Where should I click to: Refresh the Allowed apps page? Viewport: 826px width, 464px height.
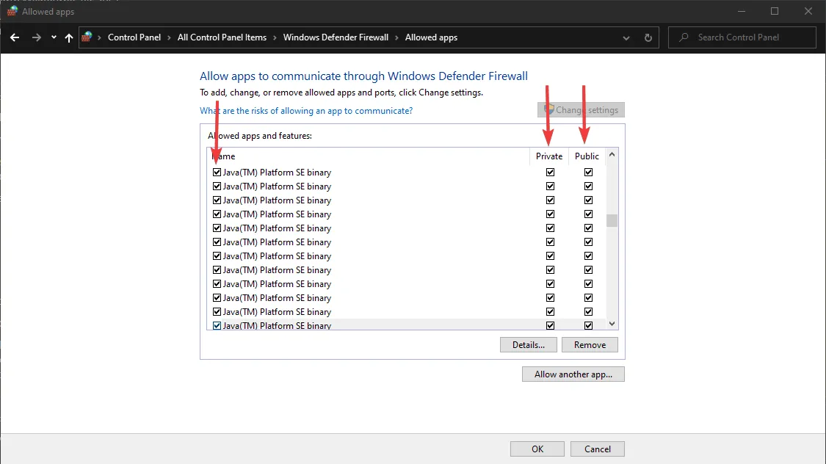click(648, 38)
